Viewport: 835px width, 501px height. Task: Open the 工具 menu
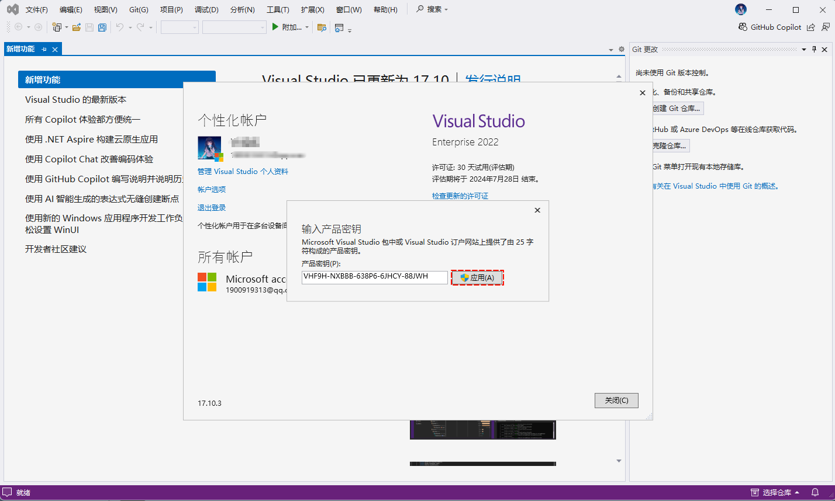[278, 9]
